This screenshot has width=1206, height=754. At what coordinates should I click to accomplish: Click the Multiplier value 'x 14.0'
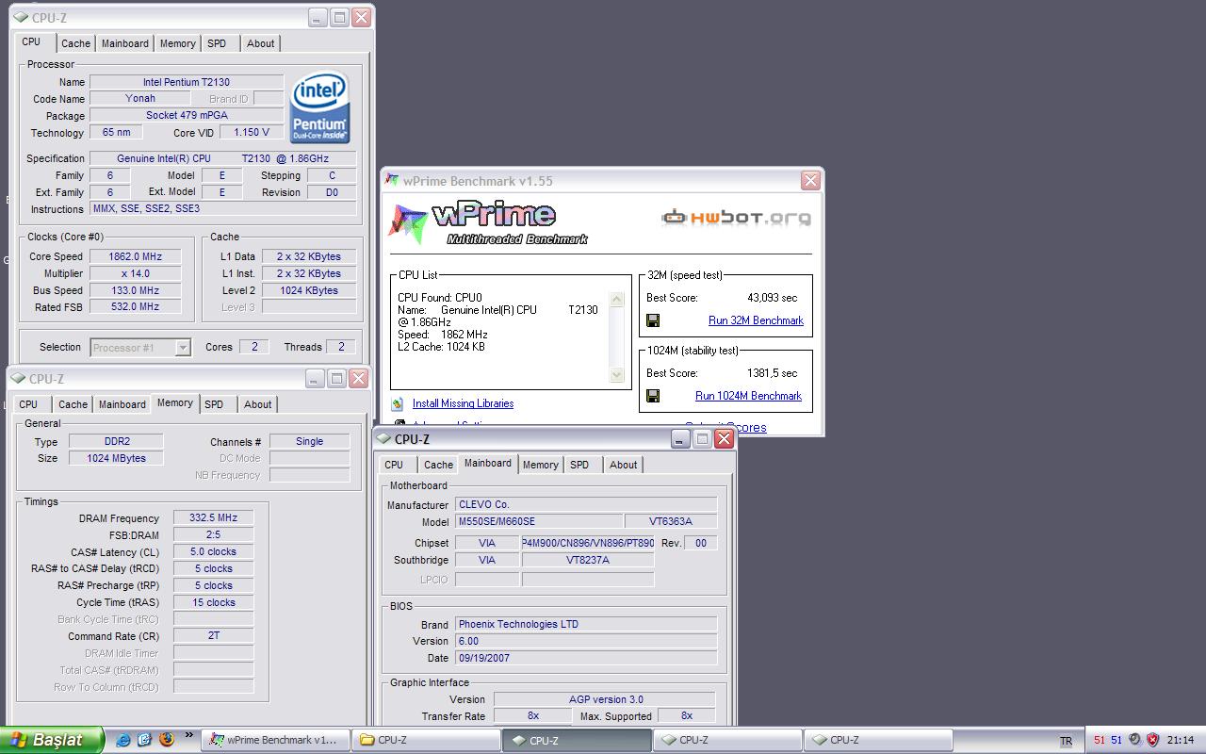click(135, 273)
